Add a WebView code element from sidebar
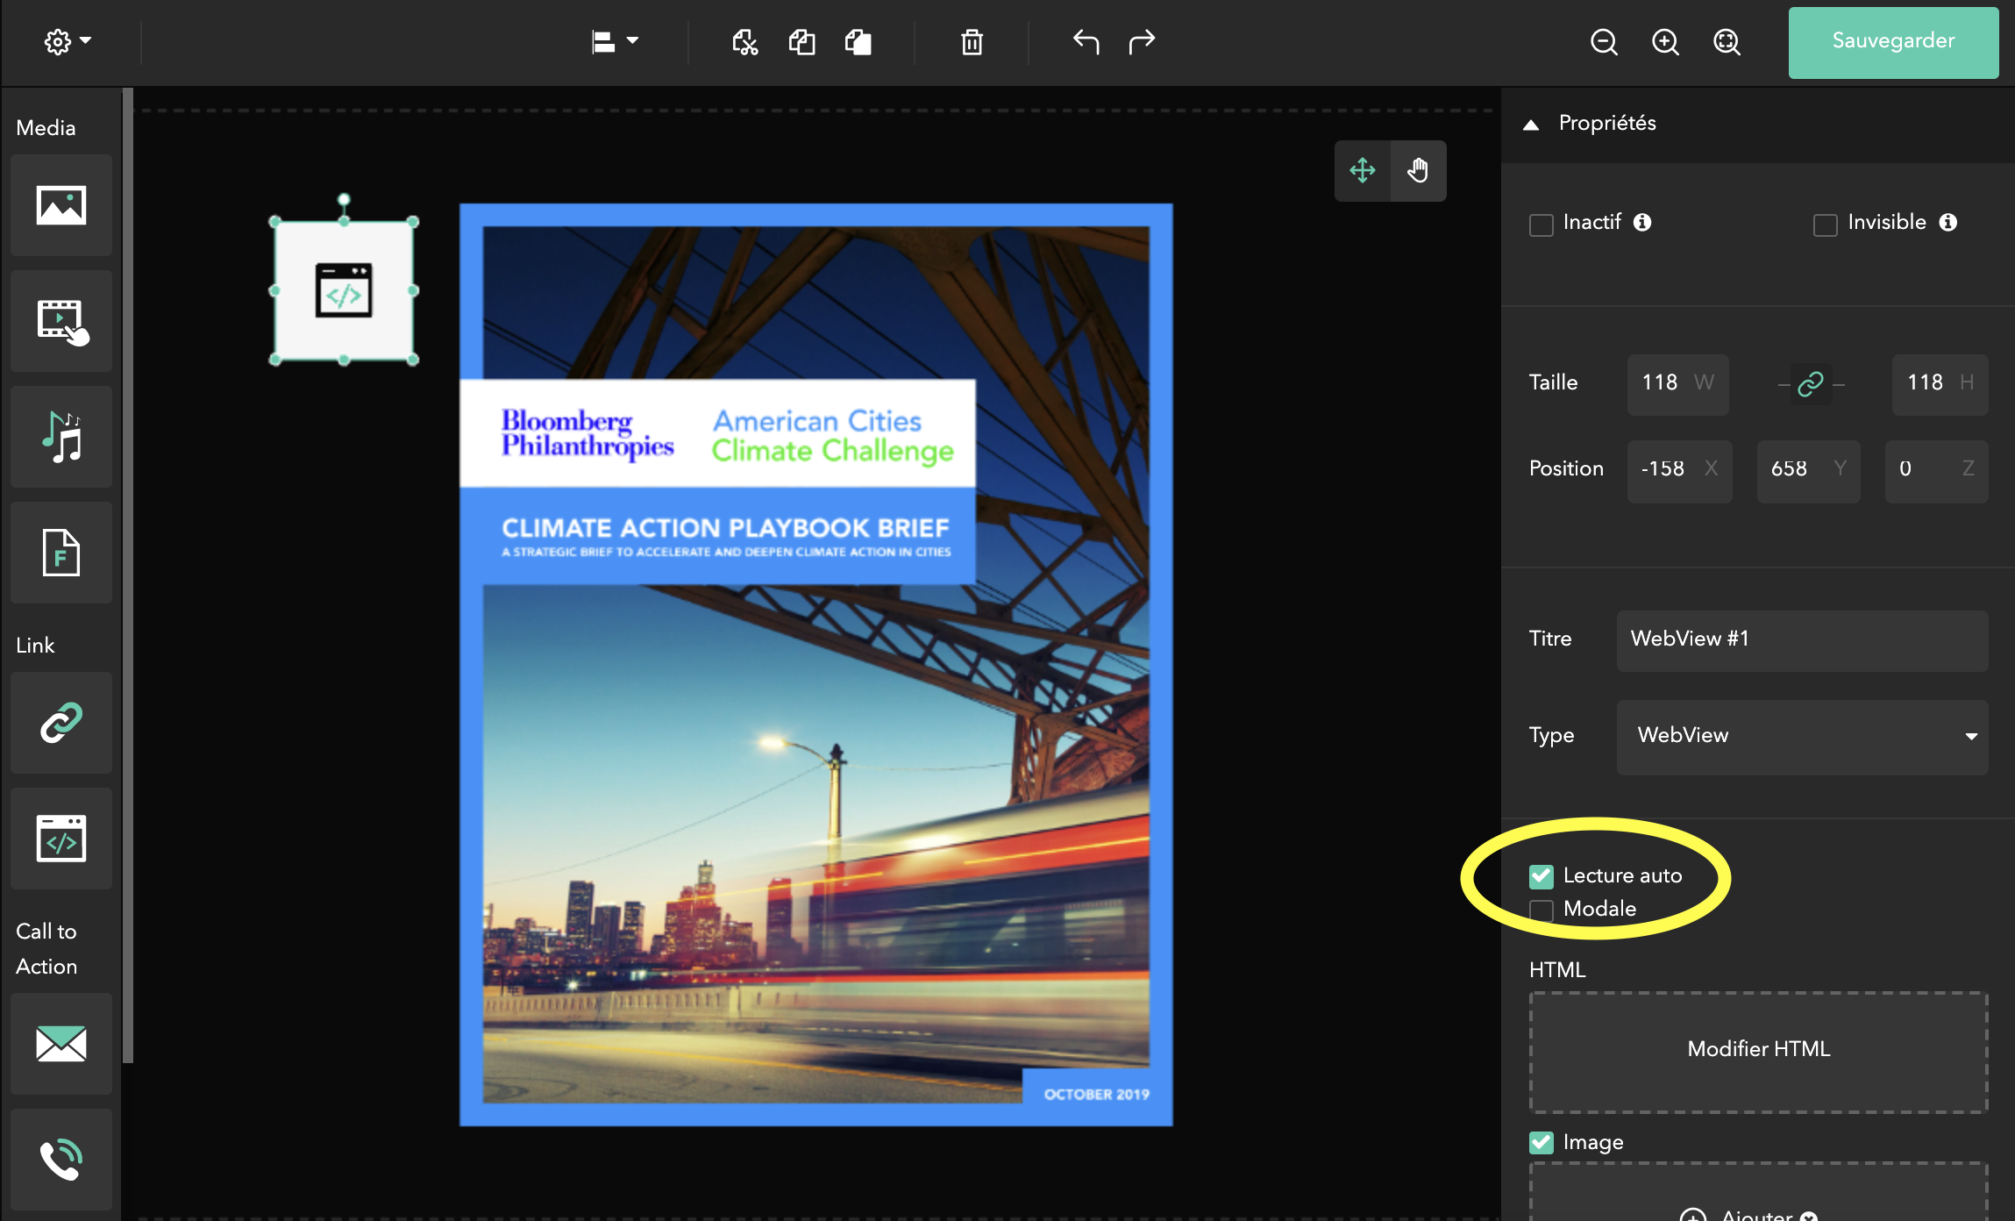2015x1221 pixels. pos(61,839)
